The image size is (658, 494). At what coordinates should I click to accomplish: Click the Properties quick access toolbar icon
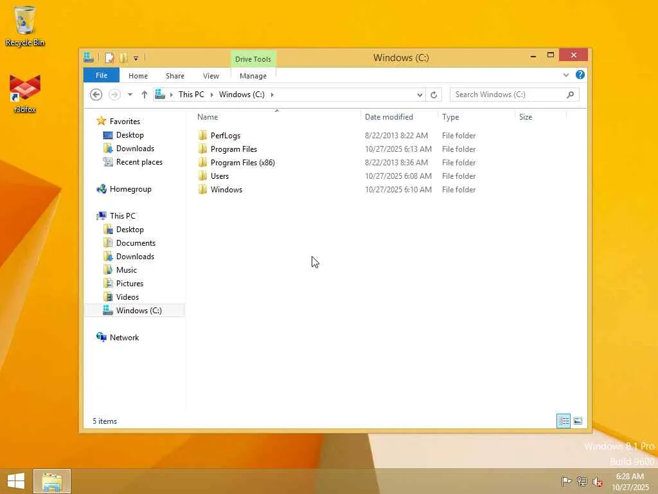pos(109,57)
